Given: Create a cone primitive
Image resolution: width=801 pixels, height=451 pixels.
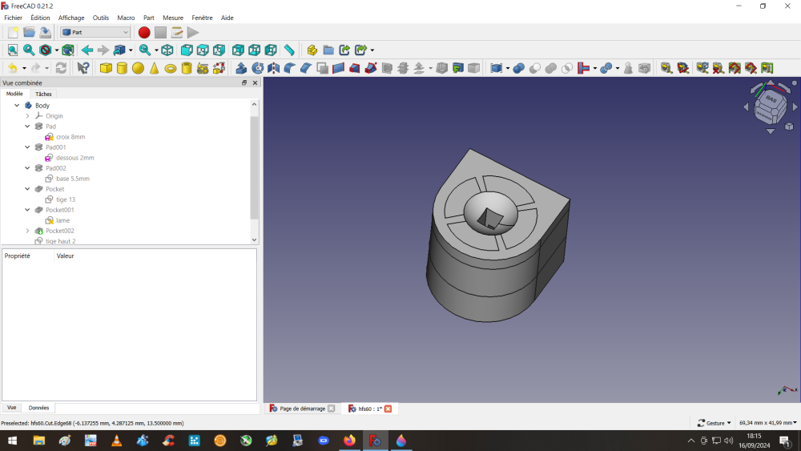Looking at the screenshot, I should (x=155, y=68).
